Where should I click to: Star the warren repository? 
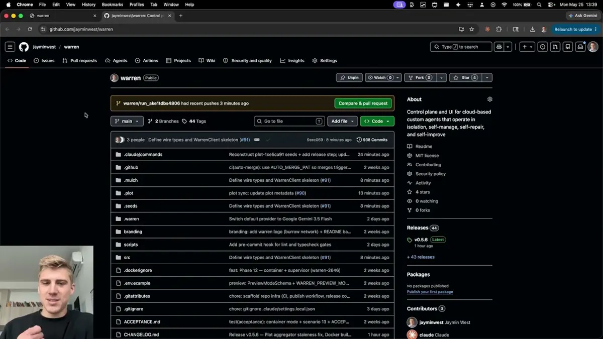(465, 78)
